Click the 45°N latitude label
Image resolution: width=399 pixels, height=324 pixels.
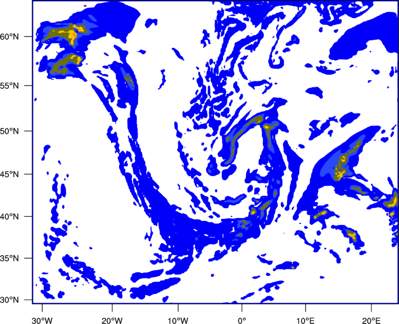pyautogui.click(x=9, y=174)
